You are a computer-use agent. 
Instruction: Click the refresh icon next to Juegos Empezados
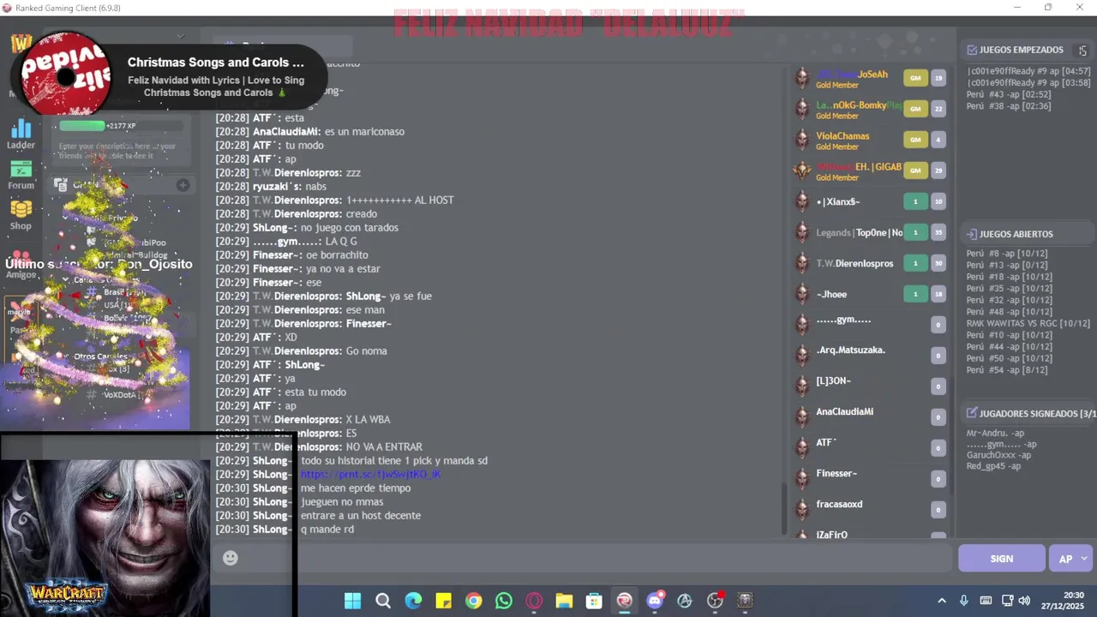click(1082, 51)
